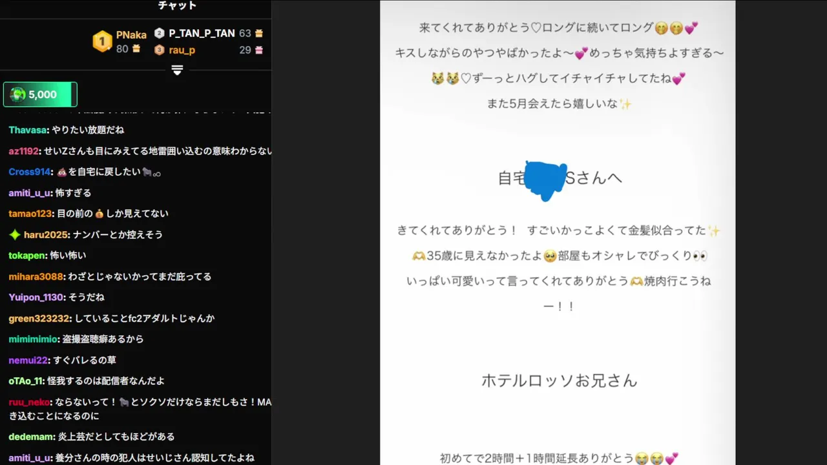Click the gift icon beside 80

[136, 48]
